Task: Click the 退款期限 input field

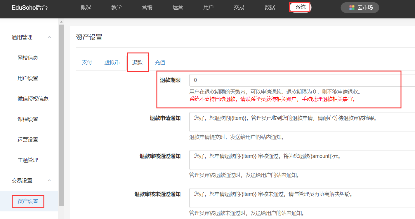Action: (x=301, y=80)
